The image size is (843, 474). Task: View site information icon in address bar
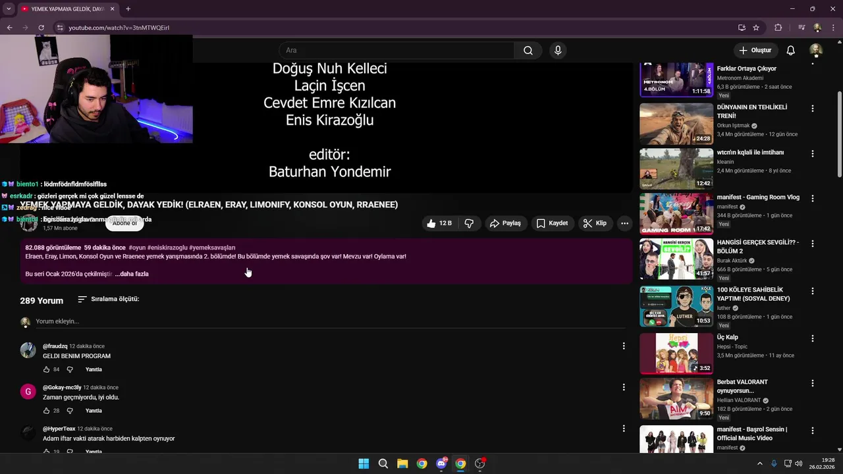tap(60, 28)
